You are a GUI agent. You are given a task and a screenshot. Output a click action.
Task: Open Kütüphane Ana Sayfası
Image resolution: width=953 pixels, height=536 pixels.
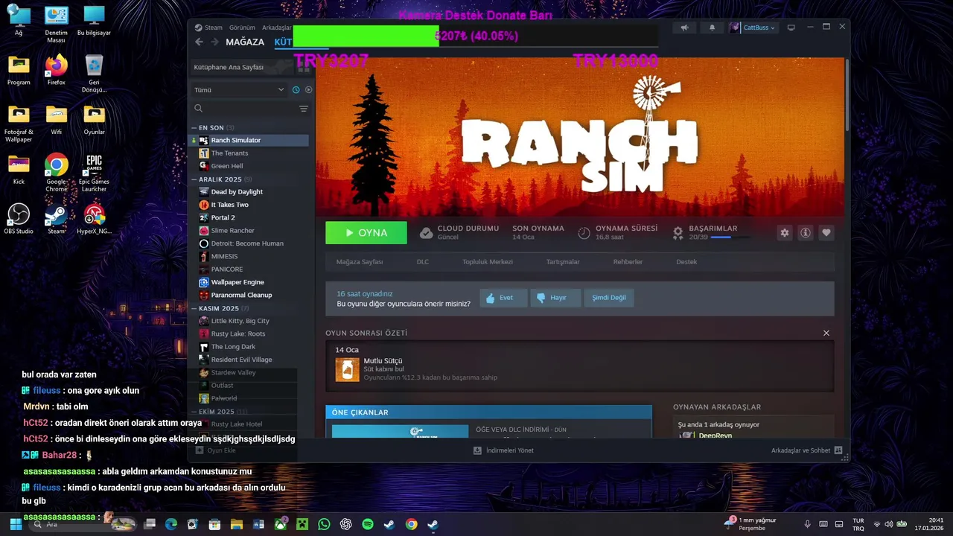pyautogui.click(x=229, y=67)
